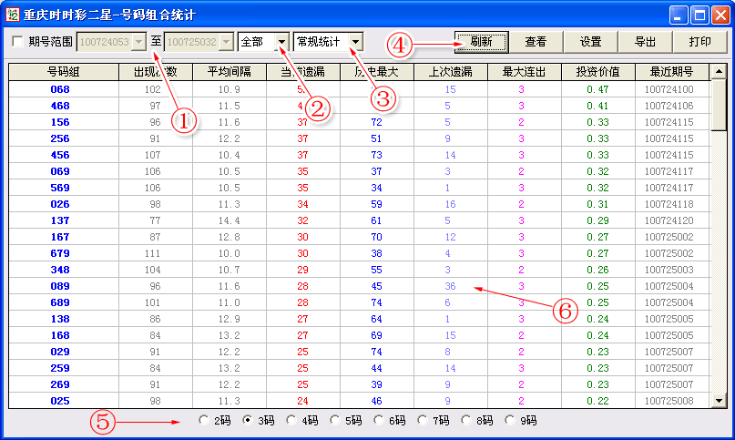
Task: Choose the 4码 option
Action: (x=291, y=420)
